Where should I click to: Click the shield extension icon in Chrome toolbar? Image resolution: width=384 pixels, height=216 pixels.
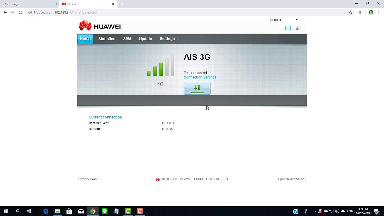[360, 13]
